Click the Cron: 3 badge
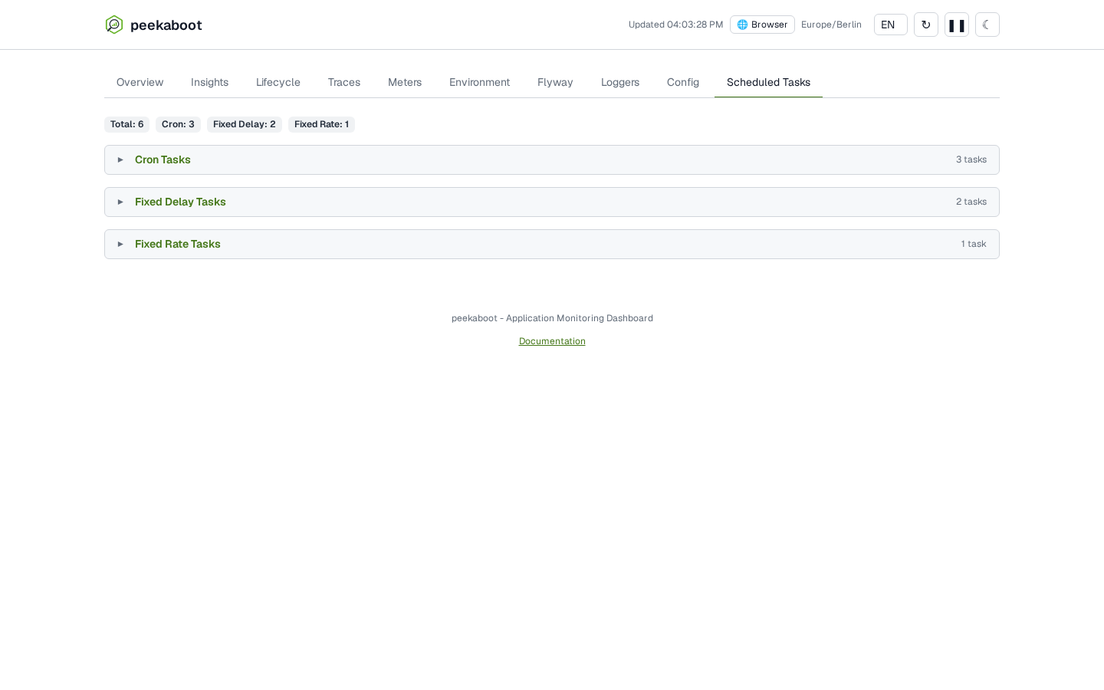Image resolution: width=1104 pixels, height=690 pixels. tap(178, 124)
